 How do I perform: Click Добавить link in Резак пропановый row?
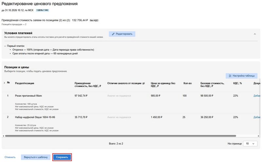coord(257,96)
